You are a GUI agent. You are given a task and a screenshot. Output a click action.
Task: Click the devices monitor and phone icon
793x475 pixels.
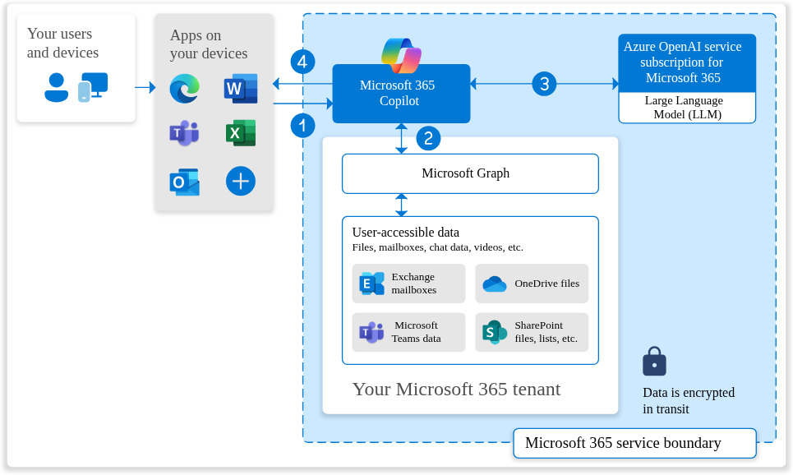(x=93, y=87)
